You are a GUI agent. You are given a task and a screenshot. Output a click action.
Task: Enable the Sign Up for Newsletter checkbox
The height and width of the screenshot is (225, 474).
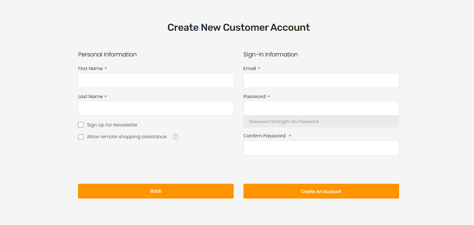(81, 125)
